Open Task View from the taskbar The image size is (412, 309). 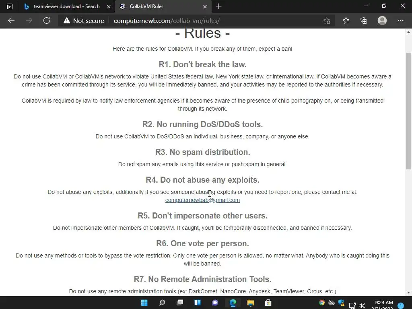point(180,303)
